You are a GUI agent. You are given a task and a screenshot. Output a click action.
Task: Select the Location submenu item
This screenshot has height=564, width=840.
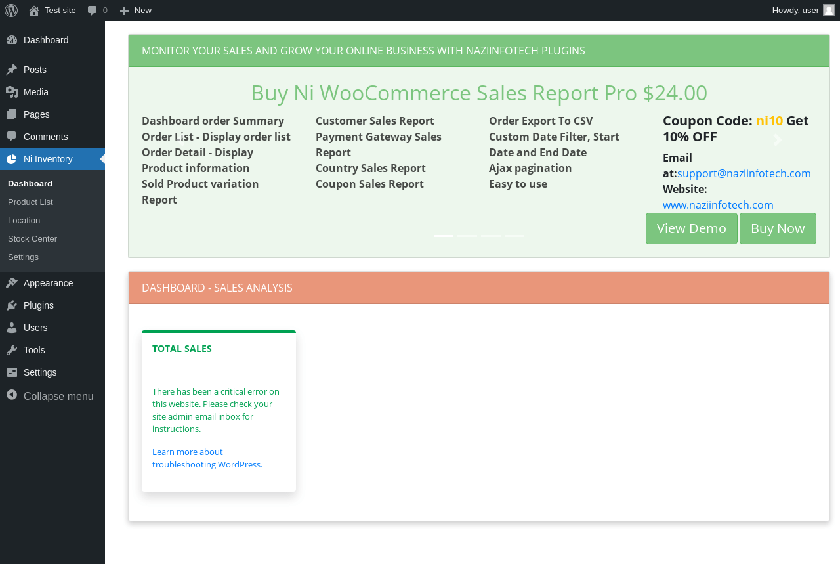24,221
